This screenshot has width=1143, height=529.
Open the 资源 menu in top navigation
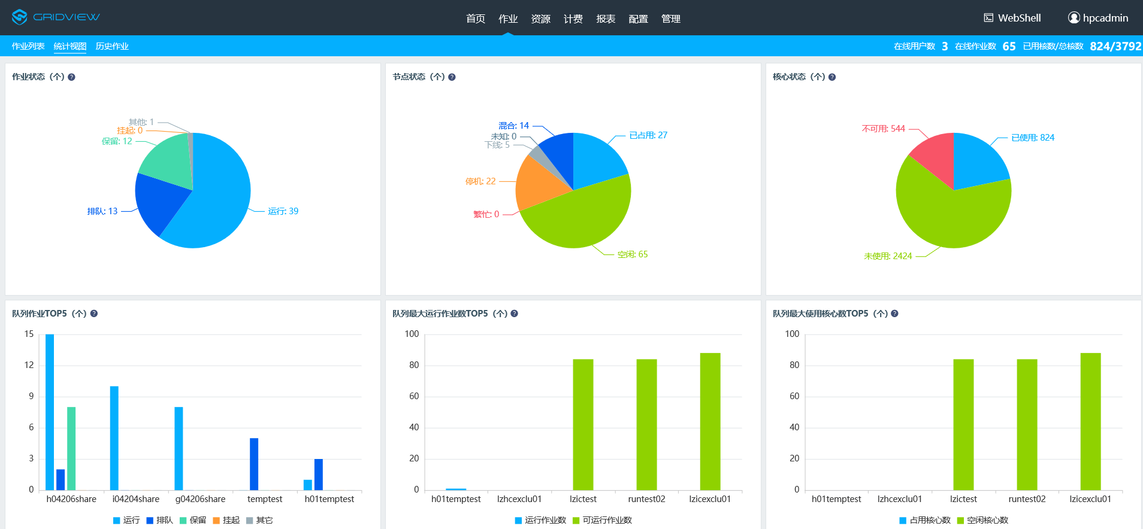[x=540, y=19]
